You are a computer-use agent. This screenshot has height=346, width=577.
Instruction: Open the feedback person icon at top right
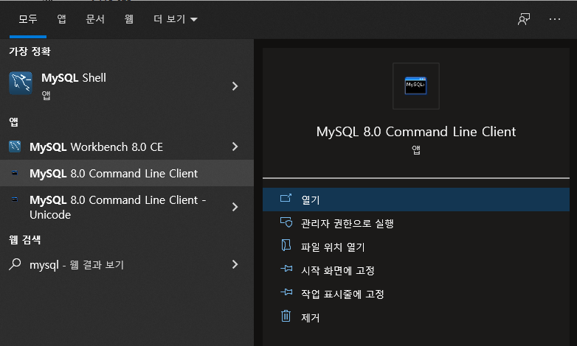pos(524,19)
